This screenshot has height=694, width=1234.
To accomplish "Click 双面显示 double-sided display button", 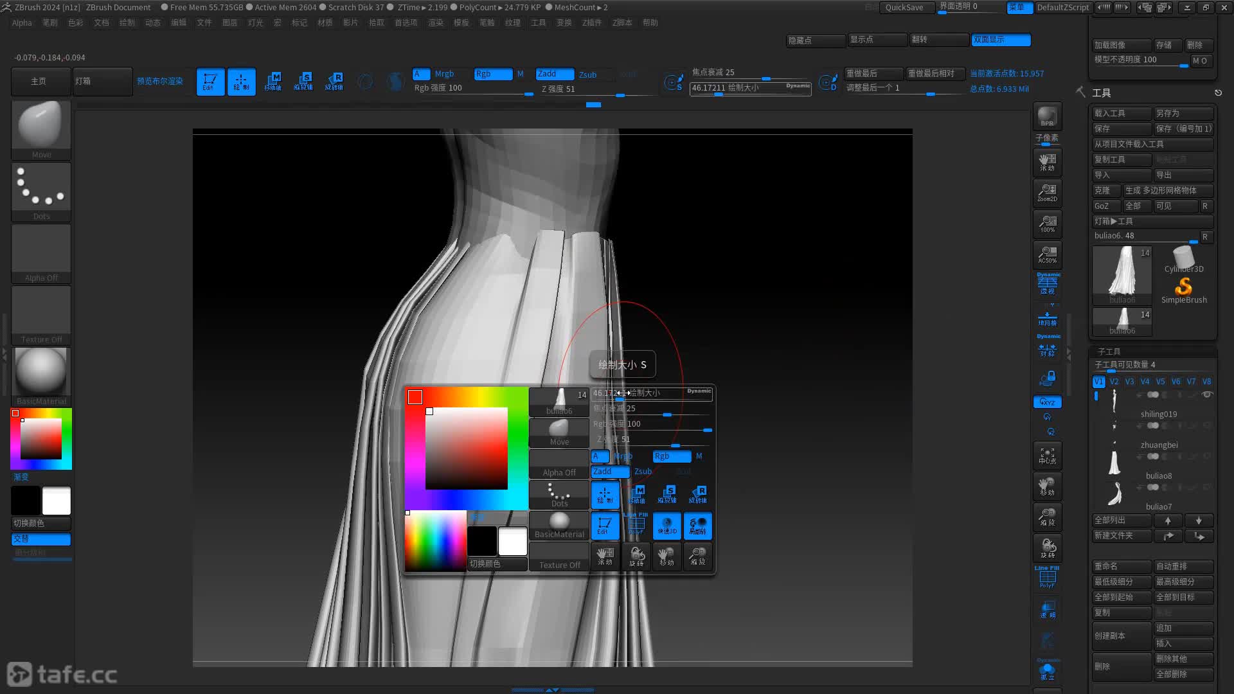I will click(x=1001, y=40).
